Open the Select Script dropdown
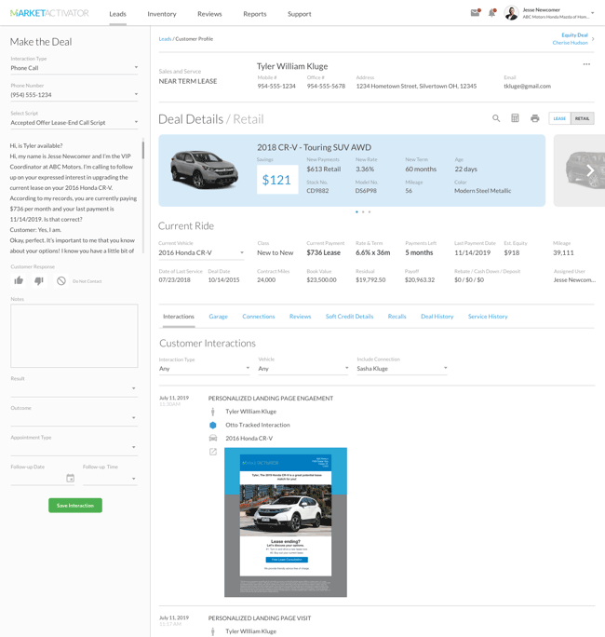This screenshot has height=637, width=605. [74, 122]
